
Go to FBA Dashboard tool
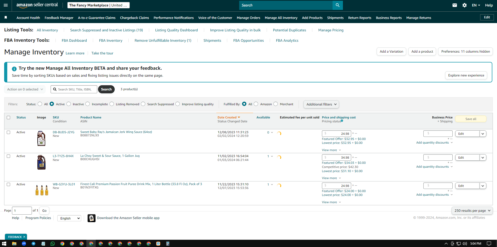pos(74,40)
